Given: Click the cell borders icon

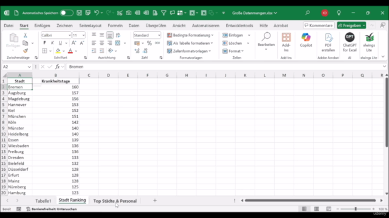Looking at the screenshot, I should click(44, 51).
